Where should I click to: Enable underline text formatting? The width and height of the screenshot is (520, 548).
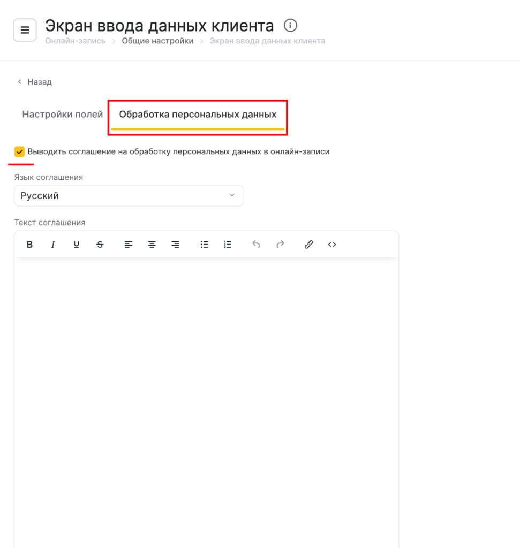[x=77, y=245]
